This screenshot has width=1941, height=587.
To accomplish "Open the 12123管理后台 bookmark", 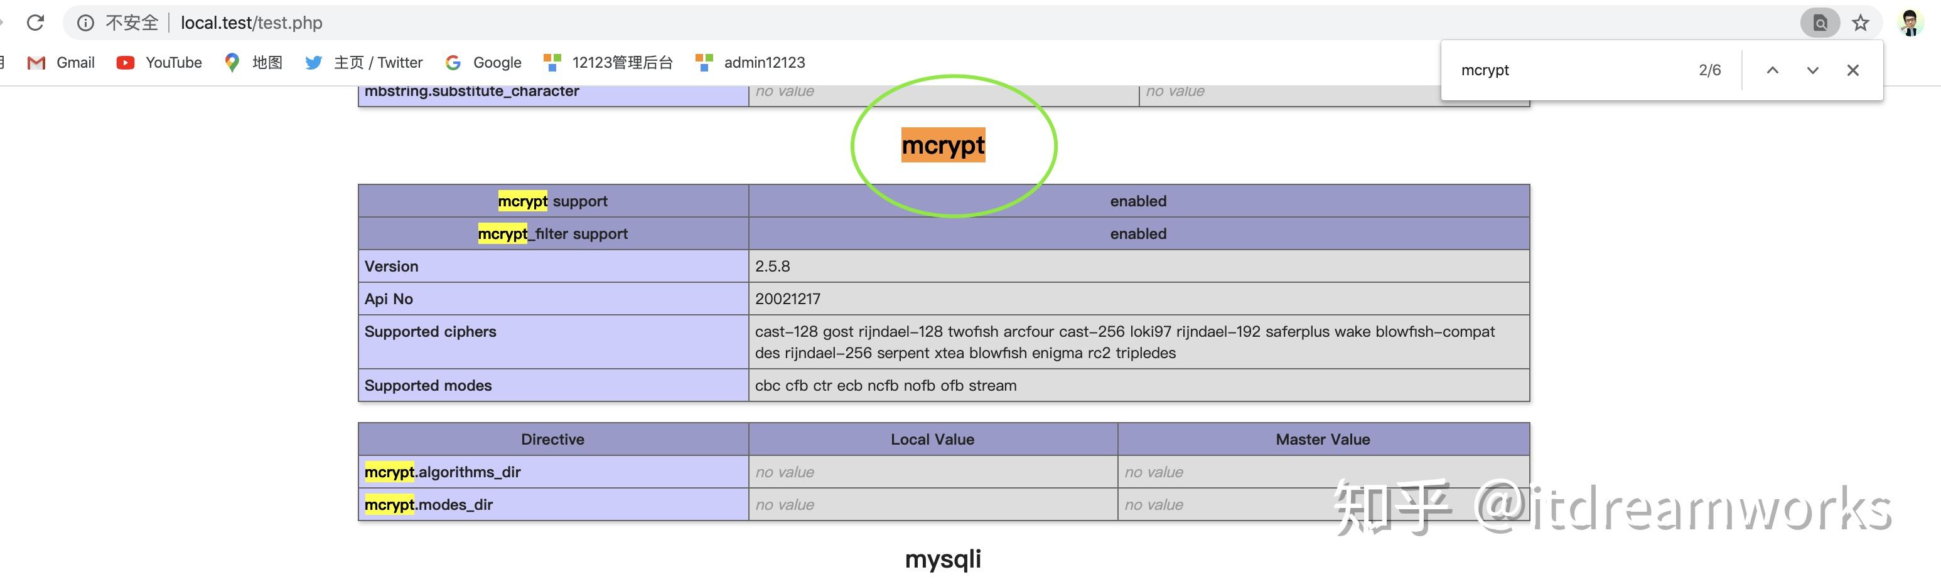I will tap(608, 63).
